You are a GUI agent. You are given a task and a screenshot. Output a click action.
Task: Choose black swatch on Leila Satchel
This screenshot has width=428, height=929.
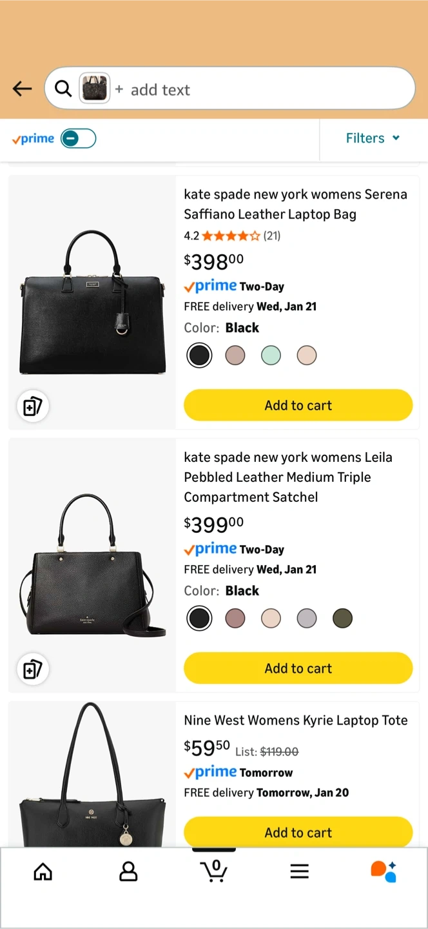(199, 618)
